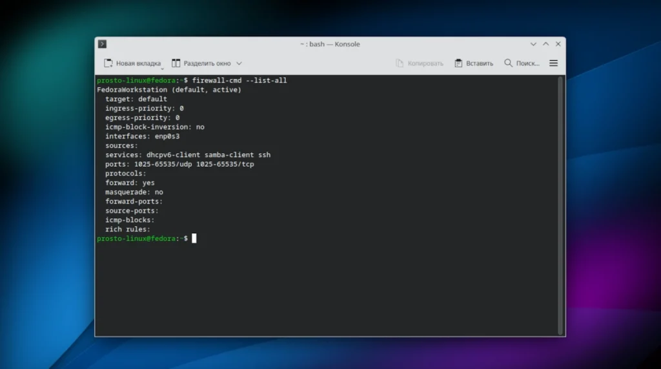Click the 'protocols:' line

(126, 173)
